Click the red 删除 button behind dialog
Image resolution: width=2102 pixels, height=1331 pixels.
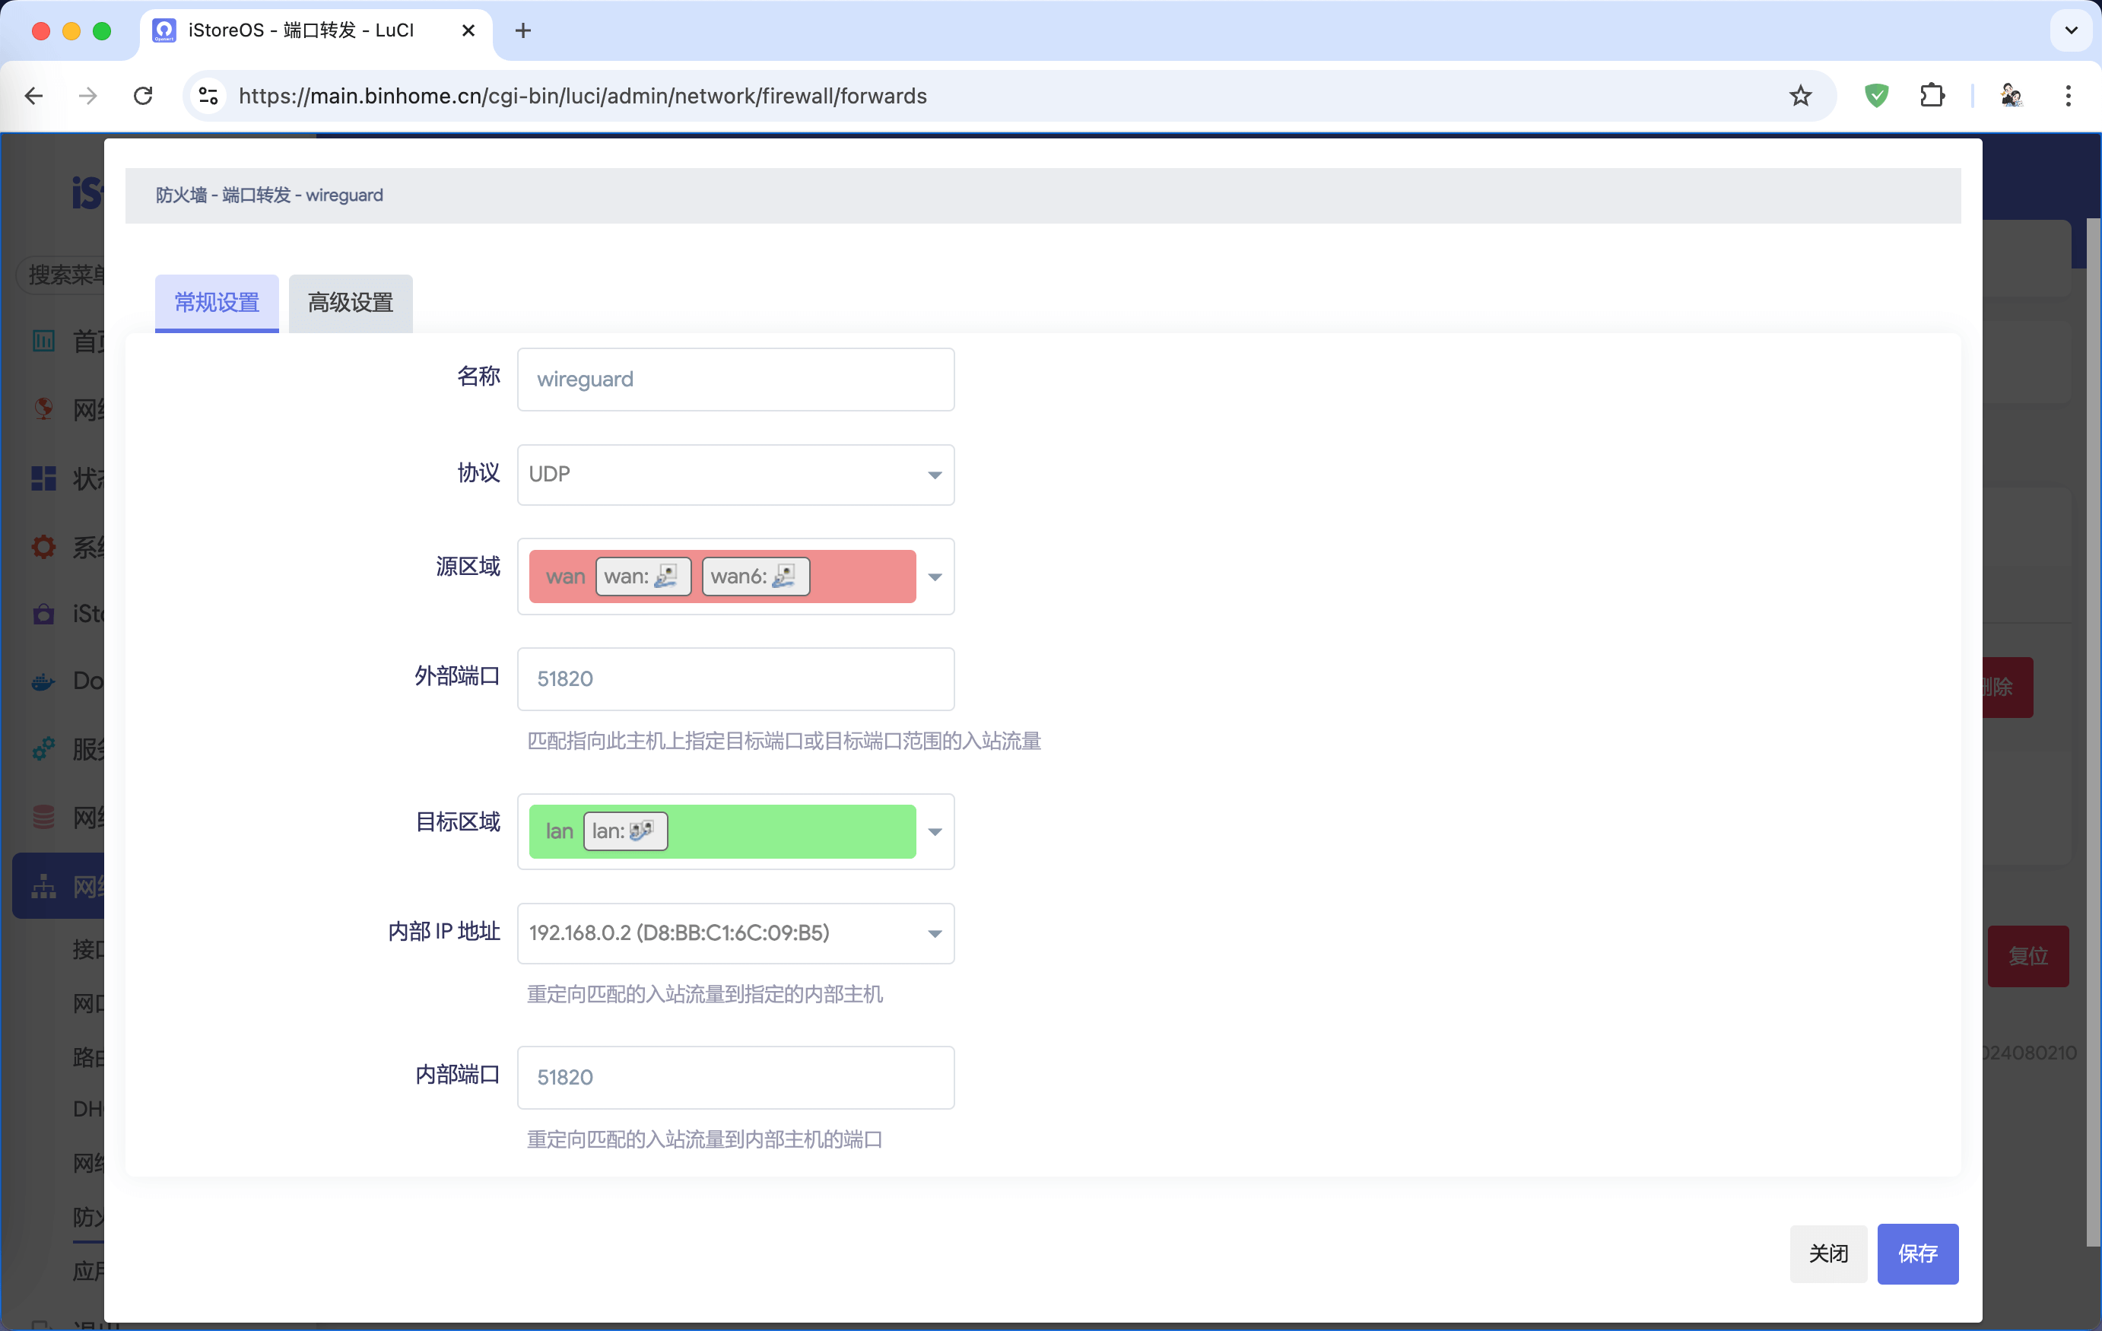pyautogui.click(x=2007, y=687)
